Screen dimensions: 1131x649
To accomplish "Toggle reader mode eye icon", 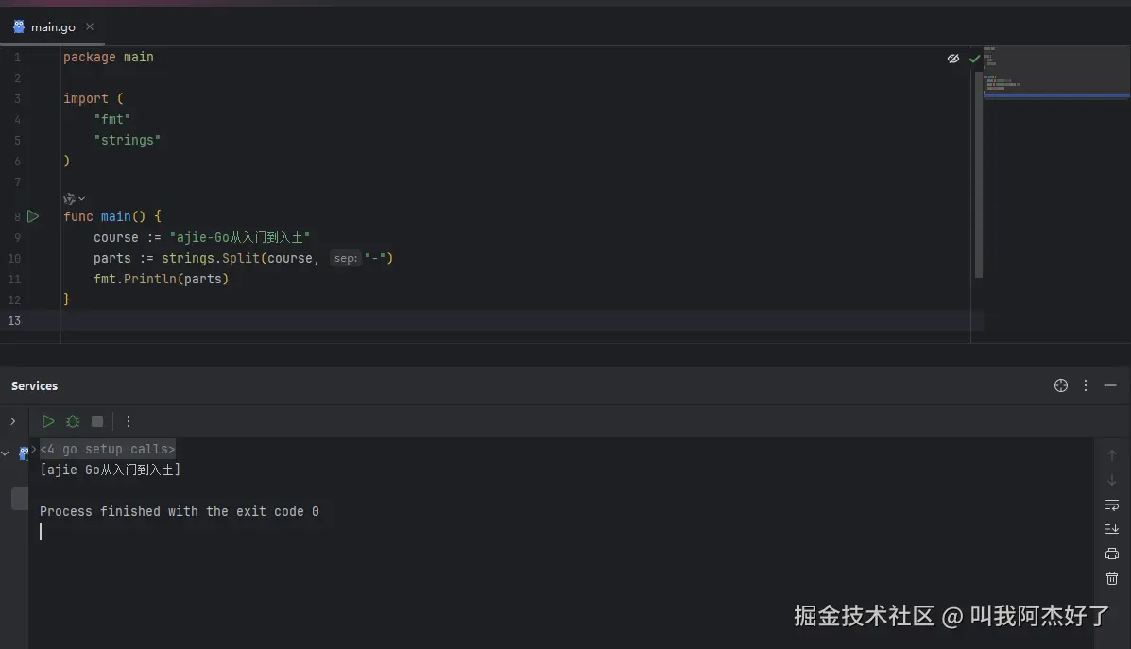I will click(x=952, y=59).
